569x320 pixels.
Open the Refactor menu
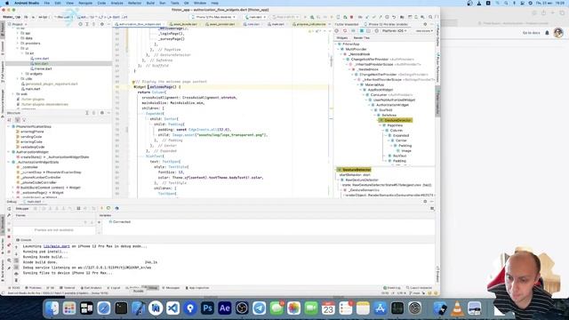(x=134, y=3)
